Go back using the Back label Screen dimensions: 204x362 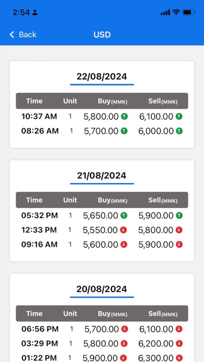point(28,35)
